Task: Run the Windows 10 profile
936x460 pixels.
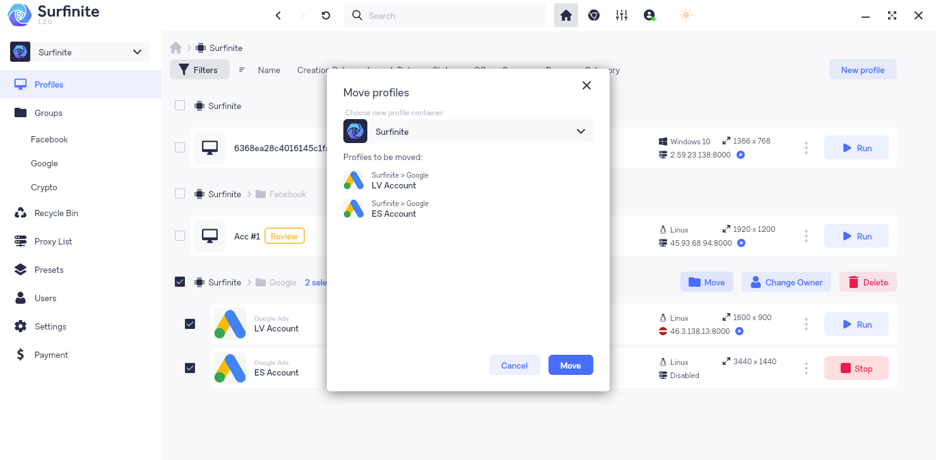Action: click(x=856, y=147)
